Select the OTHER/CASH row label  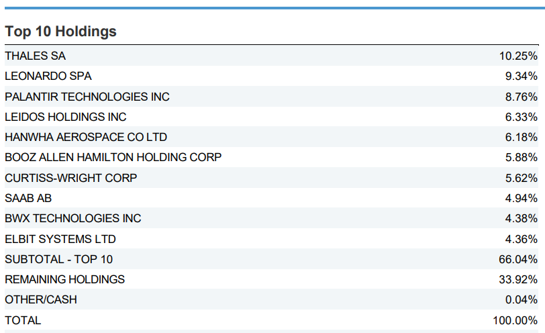[41, 299]
